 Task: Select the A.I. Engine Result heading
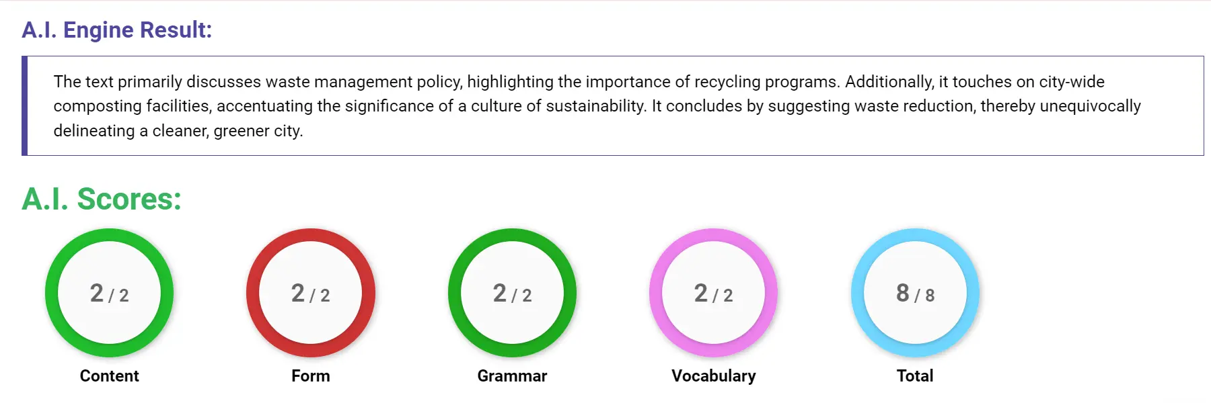(117, 30)
